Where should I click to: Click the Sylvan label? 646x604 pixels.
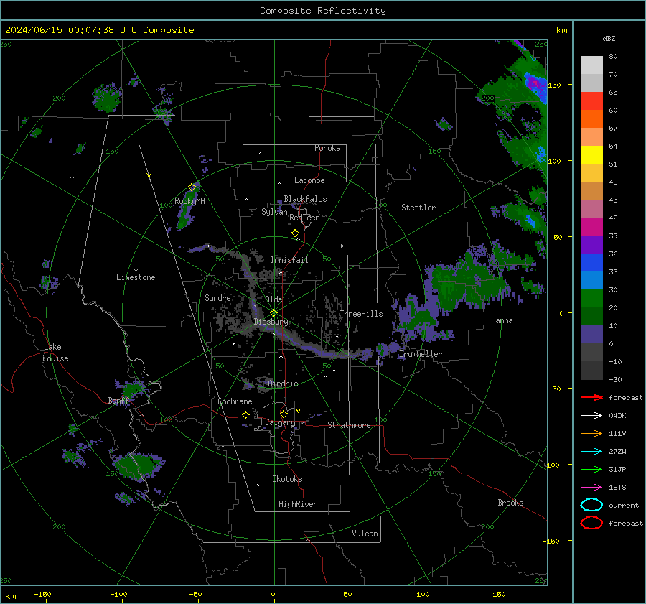click(x=274, y=212)
